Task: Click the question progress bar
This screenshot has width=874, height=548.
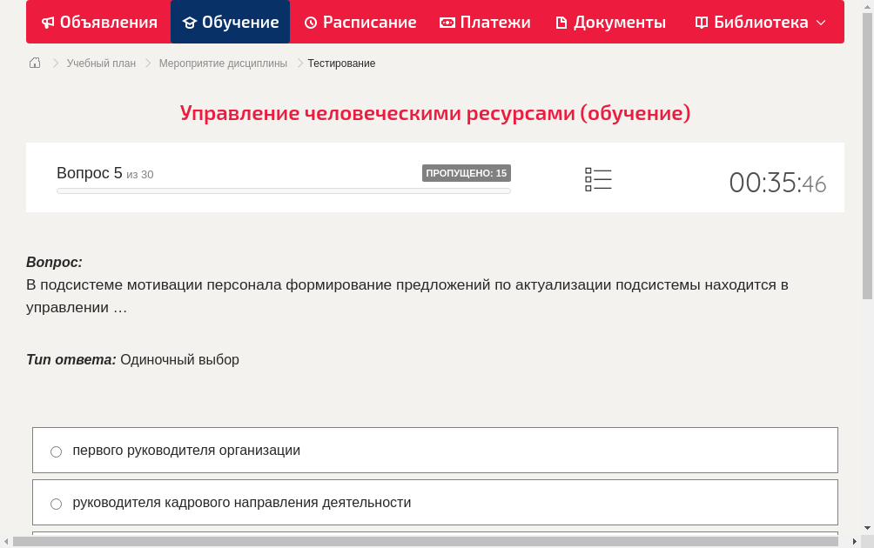Action: click(x=283, y=190)
